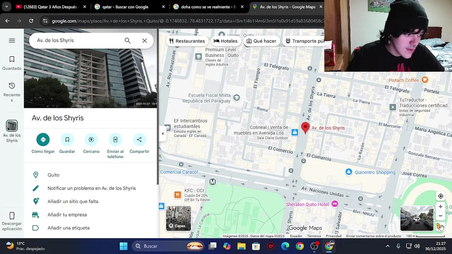Open the Guardado saved places panel

click(12, 63)
